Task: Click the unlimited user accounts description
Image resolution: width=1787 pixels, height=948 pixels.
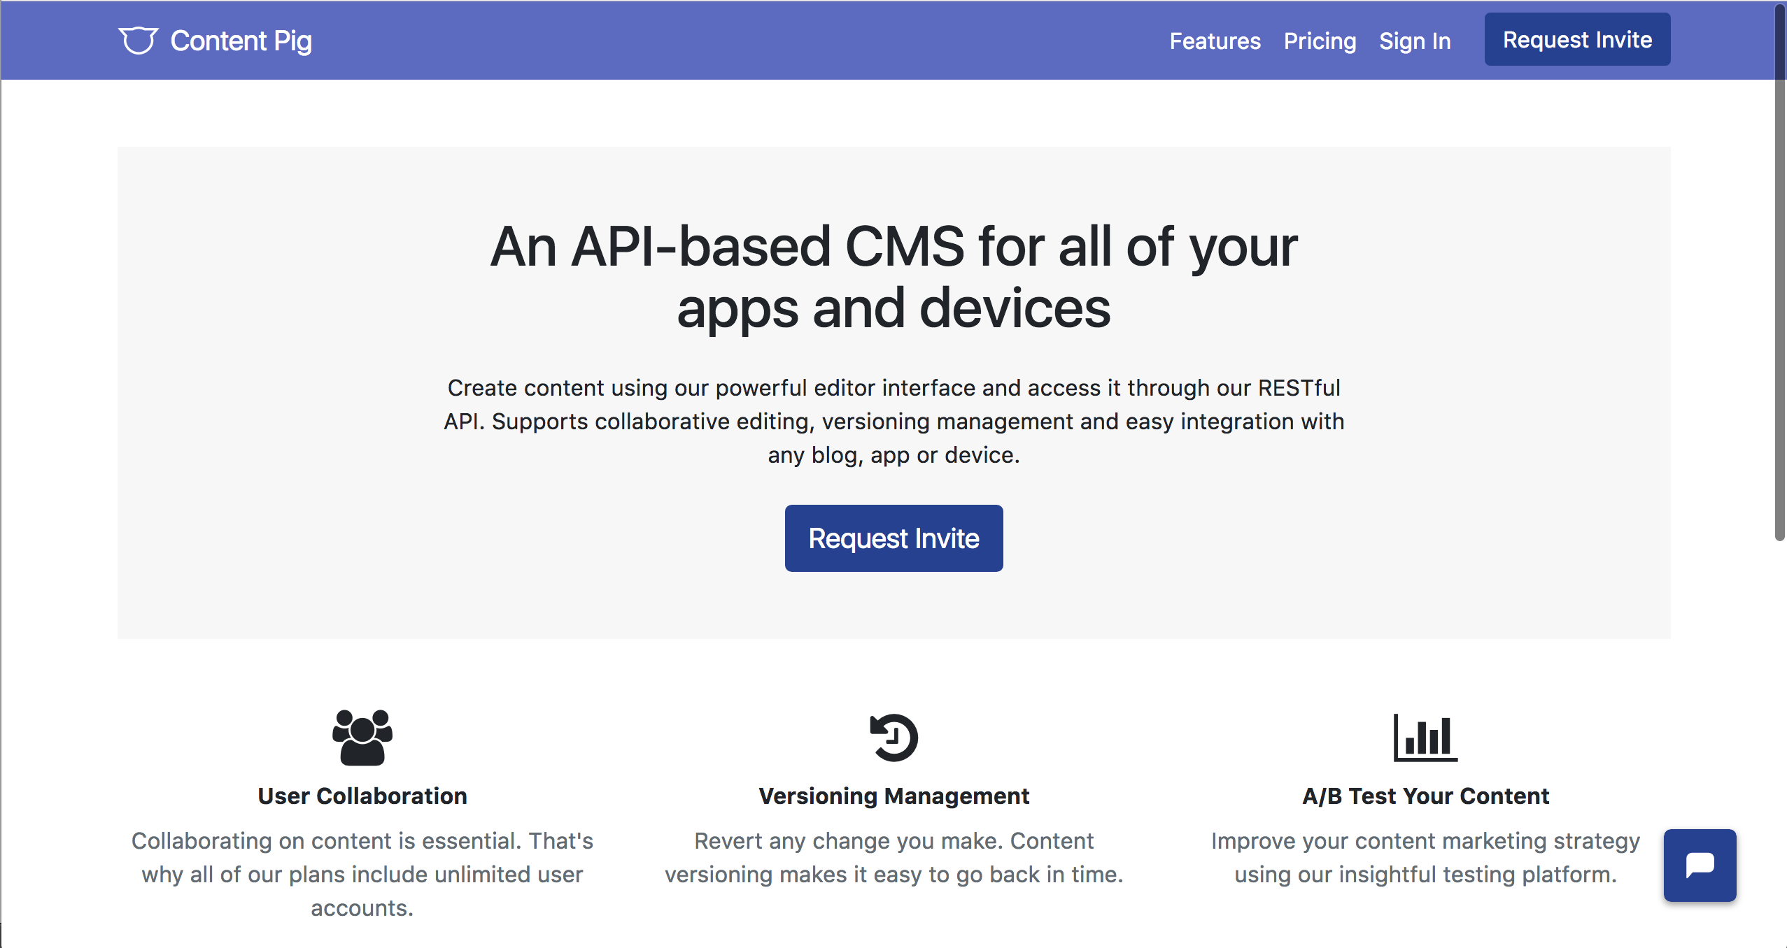Action: pyautogui.click(x=362, y=874)
